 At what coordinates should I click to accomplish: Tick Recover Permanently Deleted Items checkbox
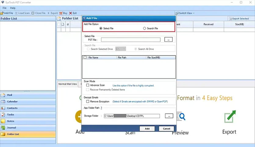point(88,90)
